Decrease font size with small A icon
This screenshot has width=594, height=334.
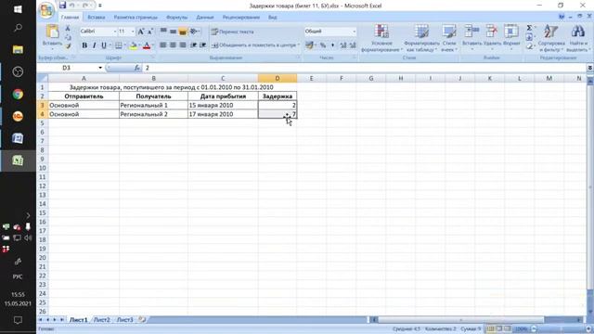tap(149, 32)
